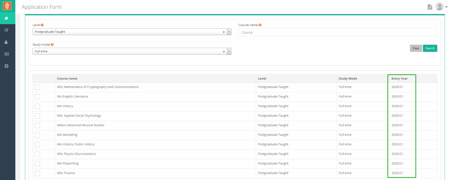The width and height of the screenshot is (449, 180).
Task: Click 2020/21 in MA Playwriting row
Action: click(x=397, y=163)
